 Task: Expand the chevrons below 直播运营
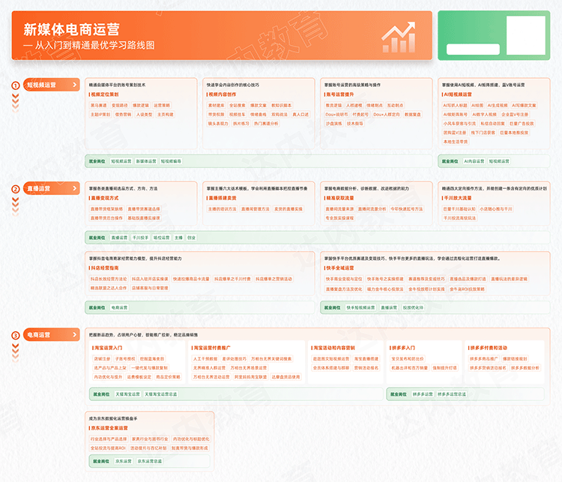pos(15,205)
